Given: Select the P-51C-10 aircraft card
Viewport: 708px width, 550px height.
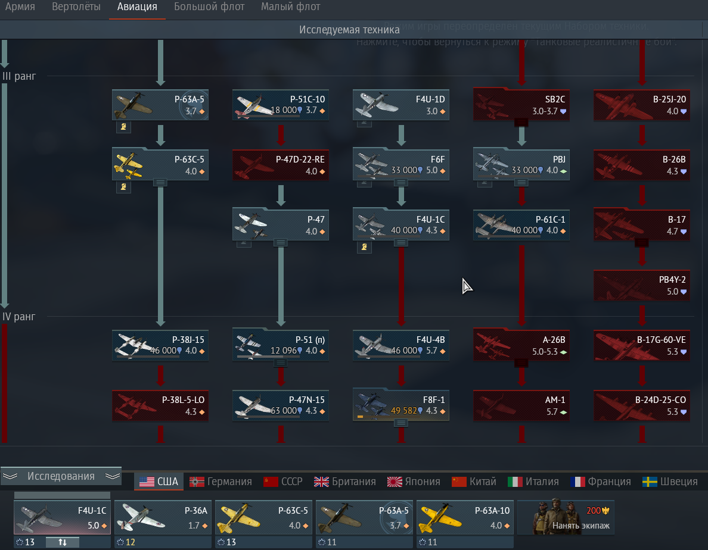Looking at the screenshot, I should coord(281,105).
